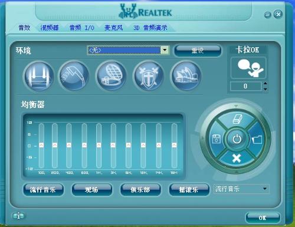Image resolution: width=295 pixels, height=227 pixels.
Task: Close the Realtek window
Action: pos(278,14)
